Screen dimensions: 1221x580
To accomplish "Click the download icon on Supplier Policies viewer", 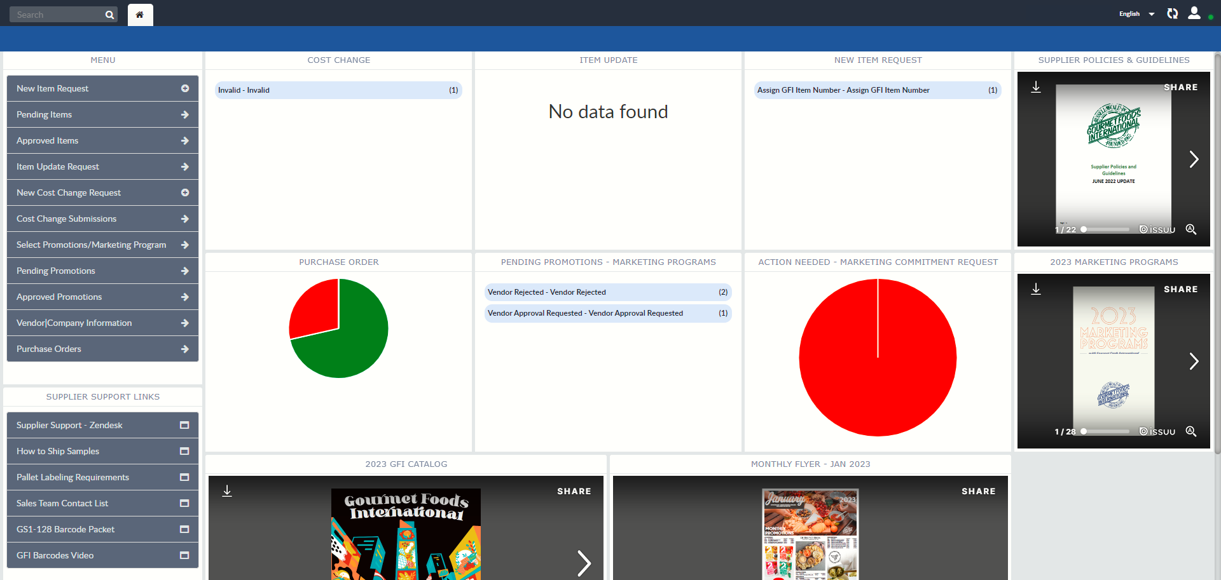I will [x=1035, y=88].
